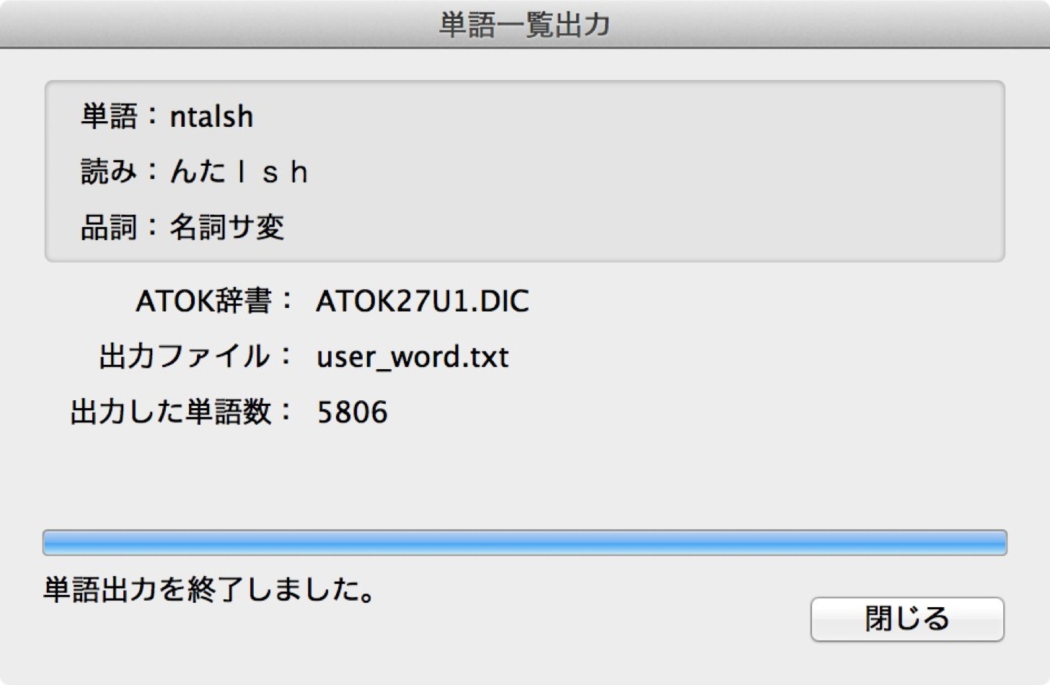Click the output file name user_word.txt
The height and width of the screenshot is (685, 1050).
(412, 356)
